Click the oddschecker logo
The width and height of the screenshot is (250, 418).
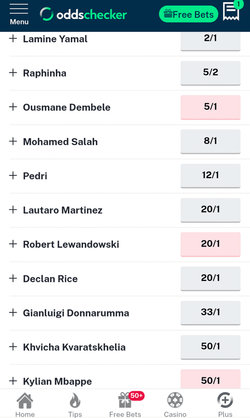coord(84,15)
